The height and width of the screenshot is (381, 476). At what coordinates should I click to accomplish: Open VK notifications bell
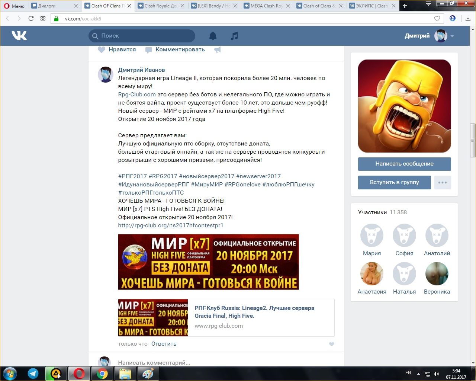pos(213,36)
